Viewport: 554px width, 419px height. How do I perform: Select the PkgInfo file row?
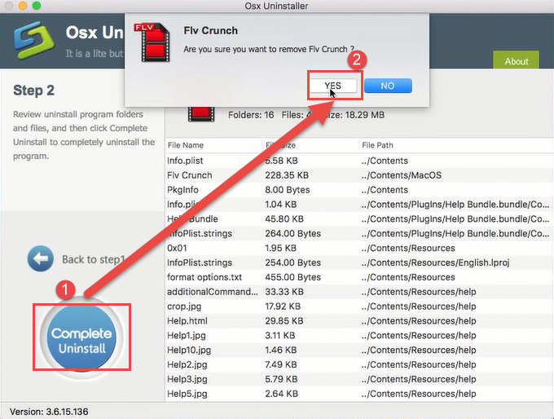[182, 190]
